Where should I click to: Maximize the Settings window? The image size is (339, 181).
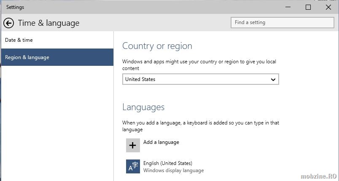308,7
